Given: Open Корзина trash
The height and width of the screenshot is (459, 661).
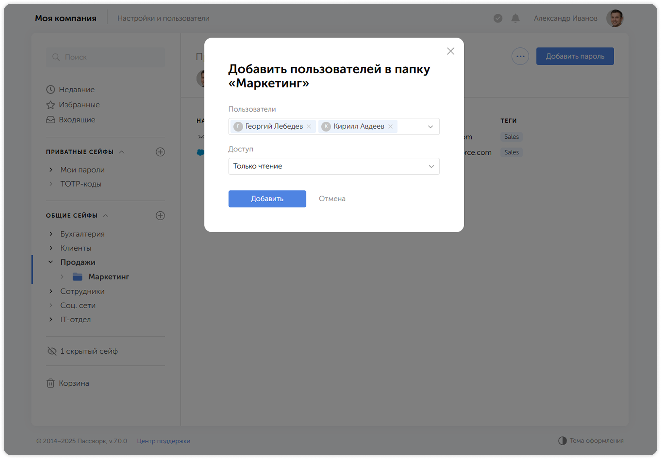Looking at the screenshot, I should 74,383.
